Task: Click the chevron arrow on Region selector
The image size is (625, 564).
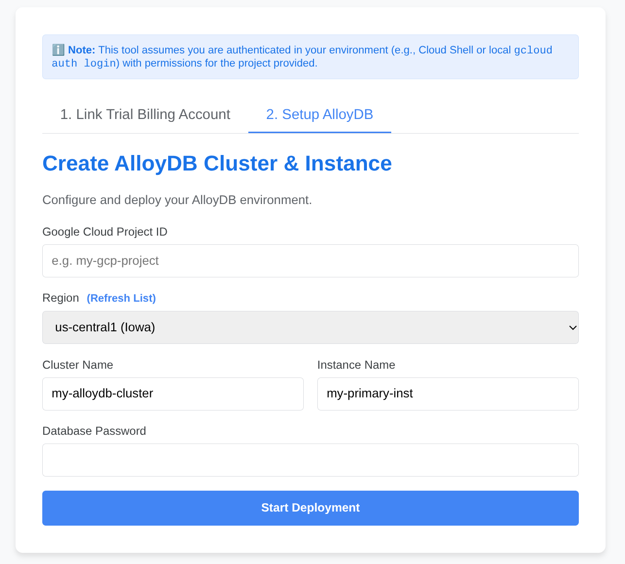Action: (573, 327)
